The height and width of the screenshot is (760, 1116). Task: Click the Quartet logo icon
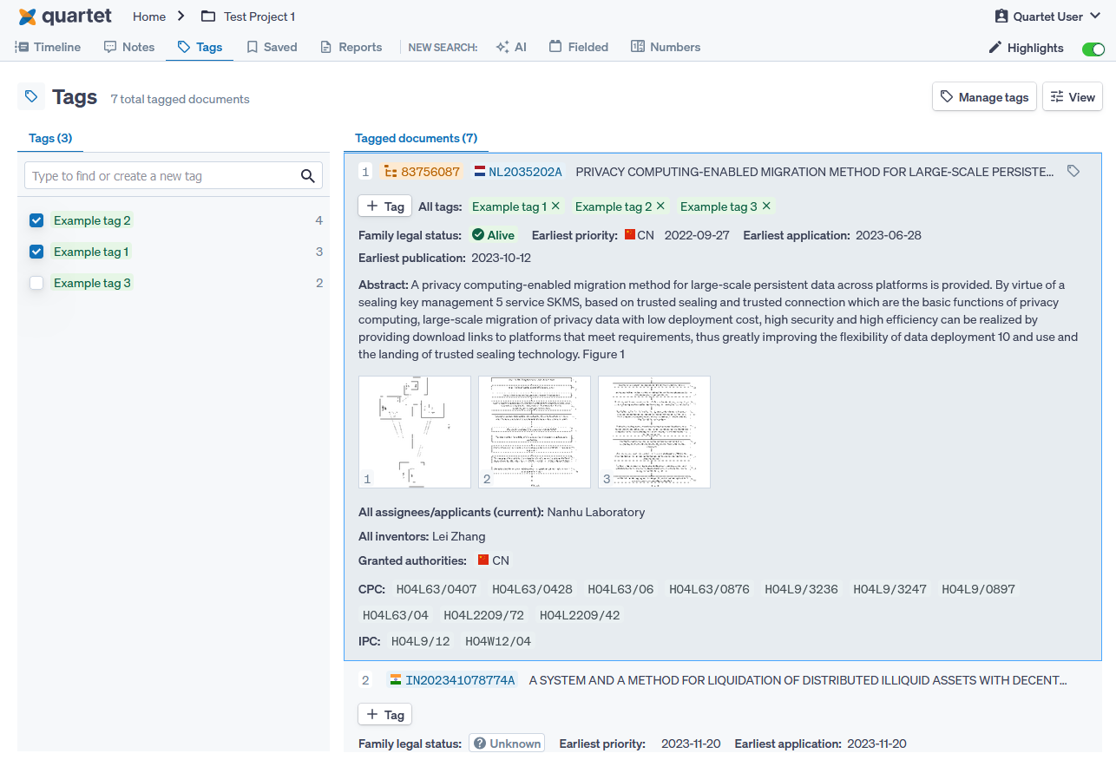click(28, 16)
